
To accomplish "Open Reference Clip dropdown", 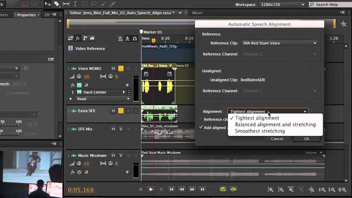I will point(279,43).
